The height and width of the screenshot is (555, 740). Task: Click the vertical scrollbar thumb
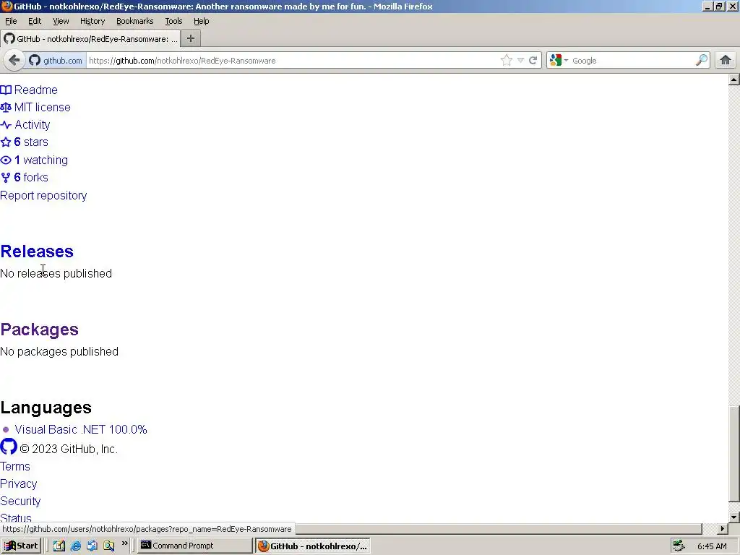point(734,454)
